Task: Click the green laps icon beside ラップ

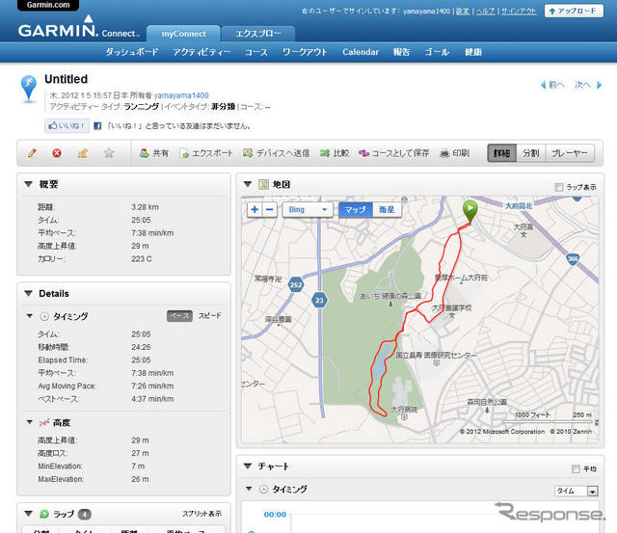Action: pyautogui.click(x=44, y=514)
